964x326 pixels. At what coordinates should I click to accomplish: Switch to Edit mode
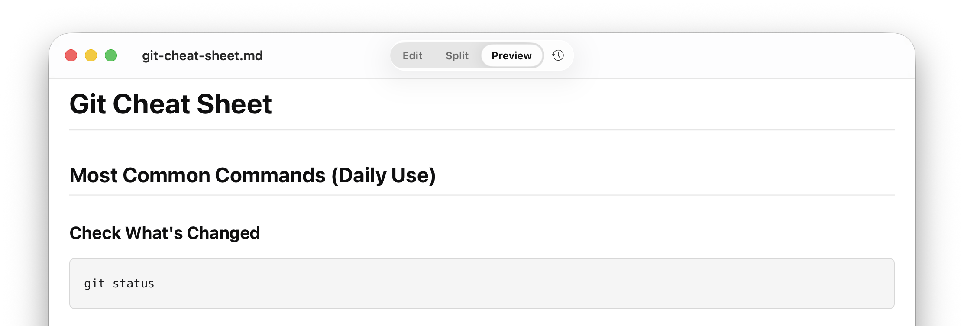click(412, 55)
